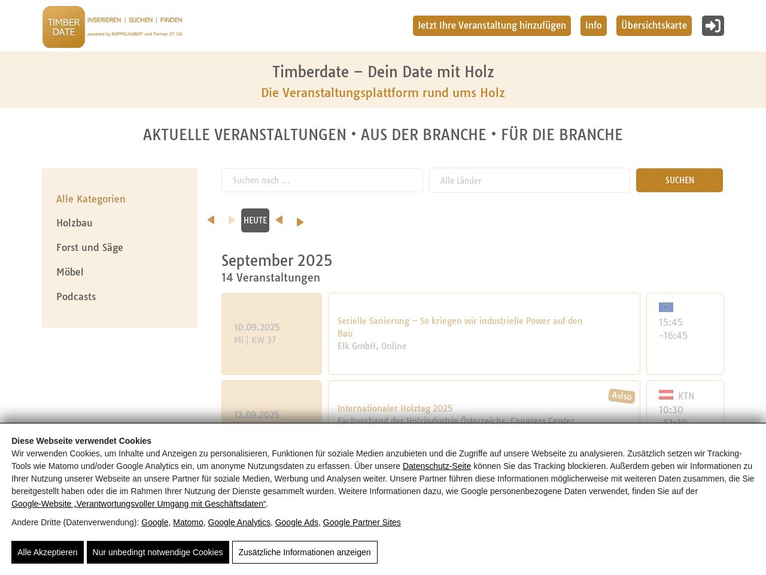This screenshot has height=575, width=766.
Task: Choose the Möbel category
Action: tap(70, 272)
